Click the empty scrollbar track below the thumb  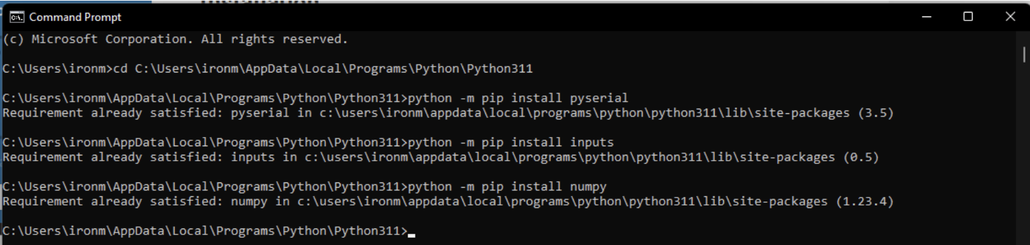(1023, 151)
